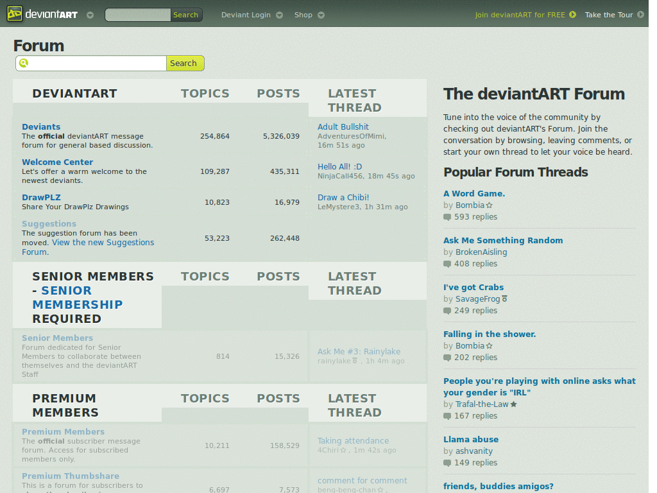Open the comment for comment thread
The height and width of the screenshot is (493, 657).
(x=363, y=480)
